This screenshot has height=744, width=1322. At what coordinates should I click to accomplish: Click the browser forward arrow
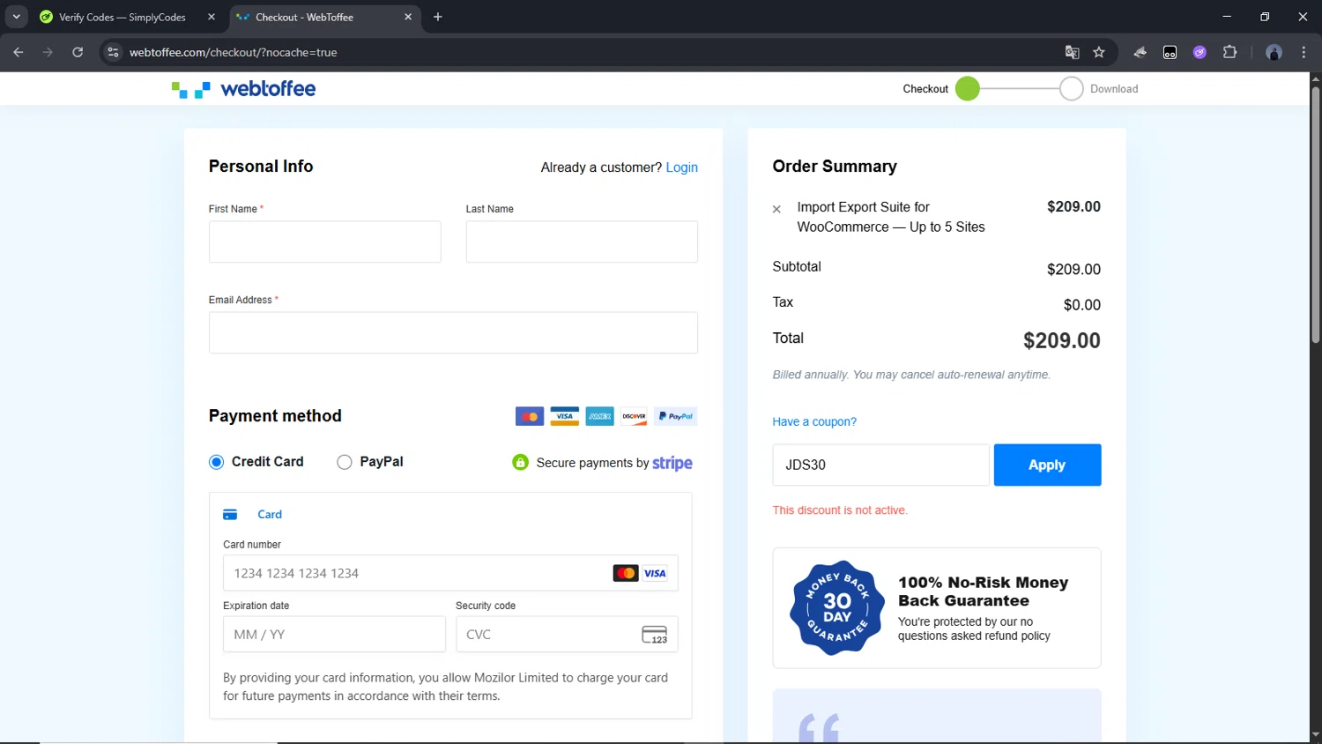point(48,52)
